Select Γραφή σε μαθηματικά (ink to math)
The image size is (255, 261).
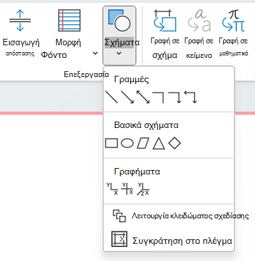233,33
